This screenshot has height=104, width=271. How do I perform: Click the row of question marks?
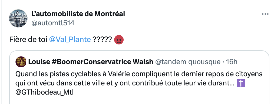point(102,40)
